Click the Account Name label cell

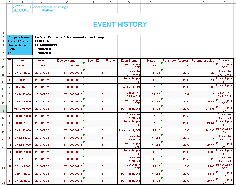click(x=20, y=41)
